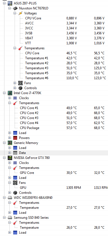Click the Clocks waveform icon under NVIDIA GeForce GTX 780

[x=15, y=163]
